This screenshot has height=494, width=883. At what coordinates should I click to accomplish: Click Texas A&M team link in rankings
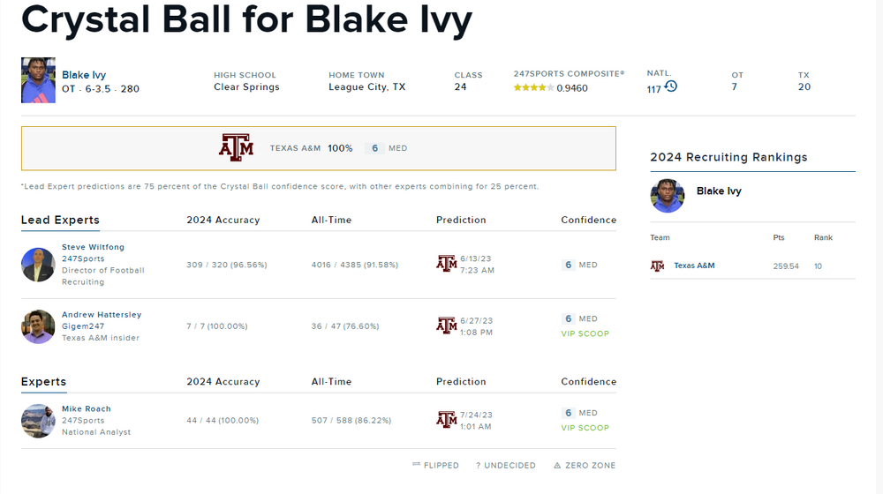coord(694,266)
